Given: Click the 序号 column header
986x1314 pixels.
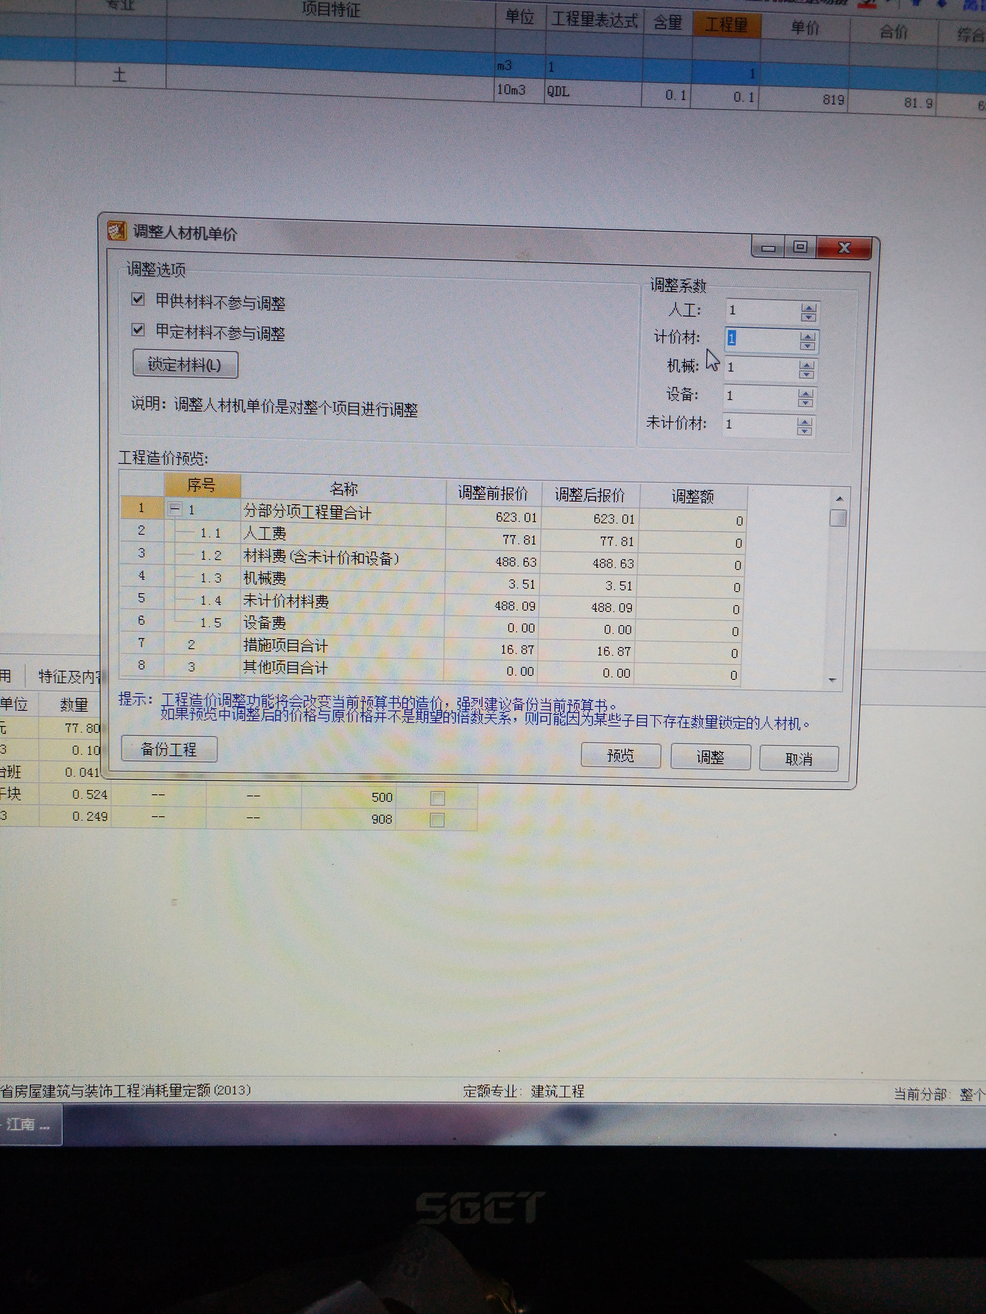Looking at the screenshot, I should pyautogui.click(x=202, y=485).
